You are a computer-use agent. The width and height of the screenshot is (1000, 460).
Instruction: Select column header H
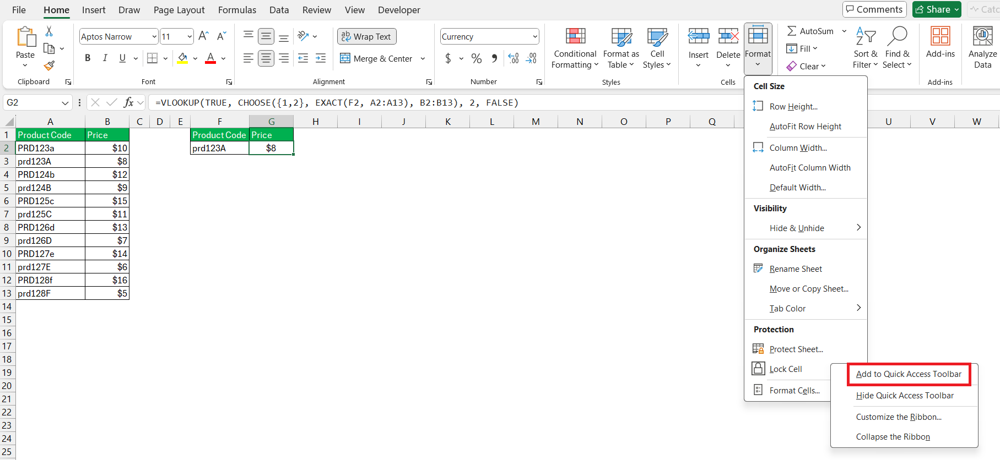(x=315, y=122)
